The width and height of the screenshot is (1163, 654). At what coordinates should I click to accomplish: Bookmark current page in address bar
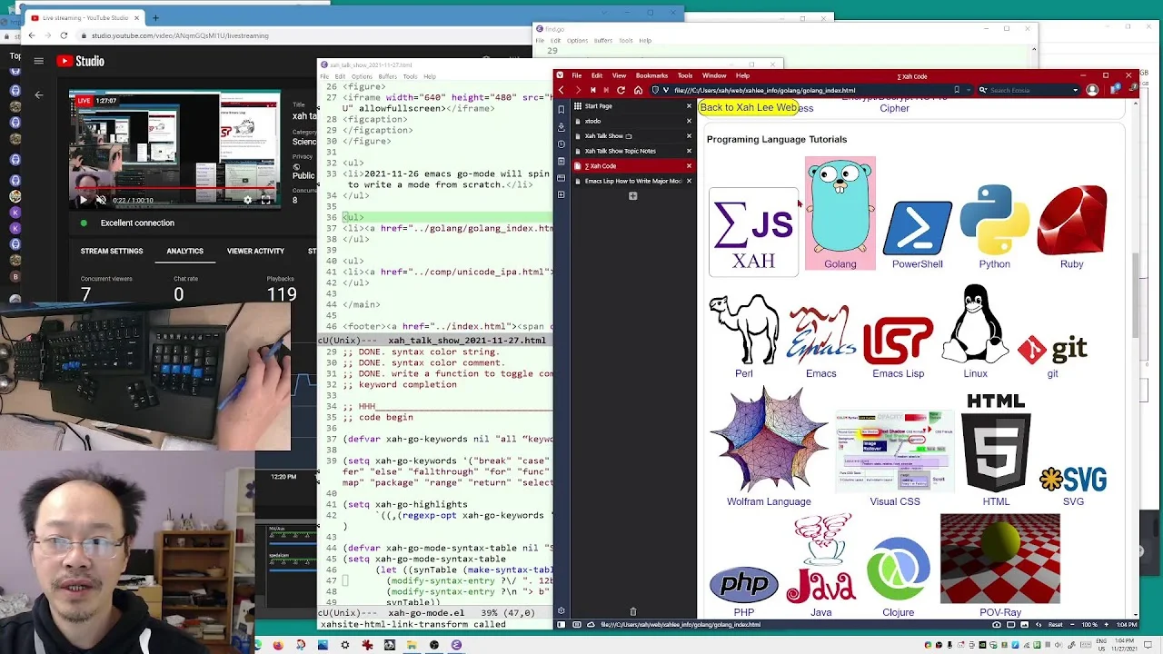[x=957, y=90]
